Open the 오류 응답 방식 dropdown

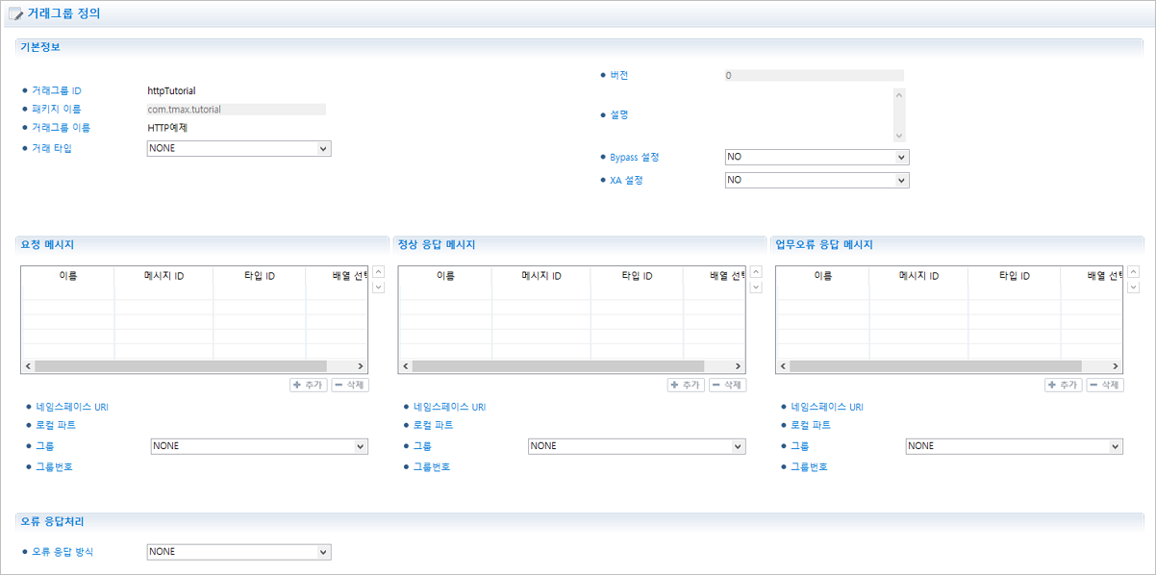[x=239, y=552]
